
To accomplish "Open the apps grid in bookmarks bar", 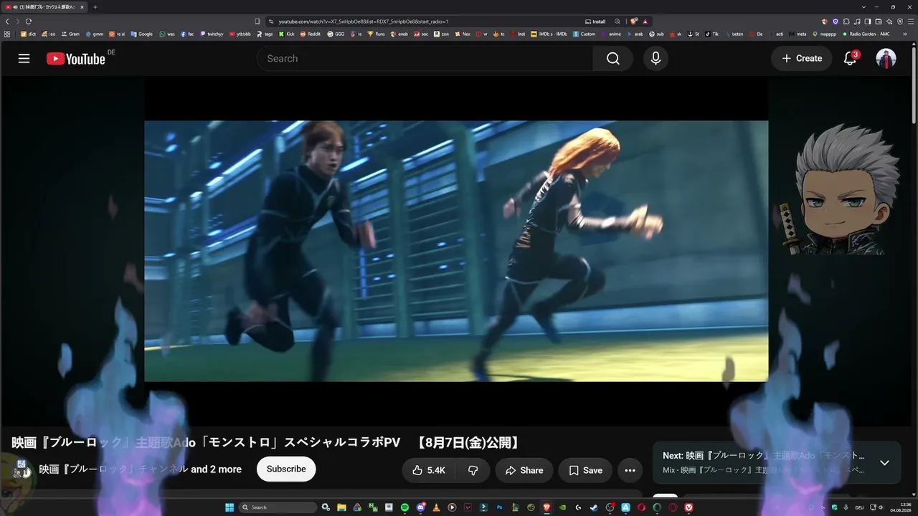I will 7,34.
